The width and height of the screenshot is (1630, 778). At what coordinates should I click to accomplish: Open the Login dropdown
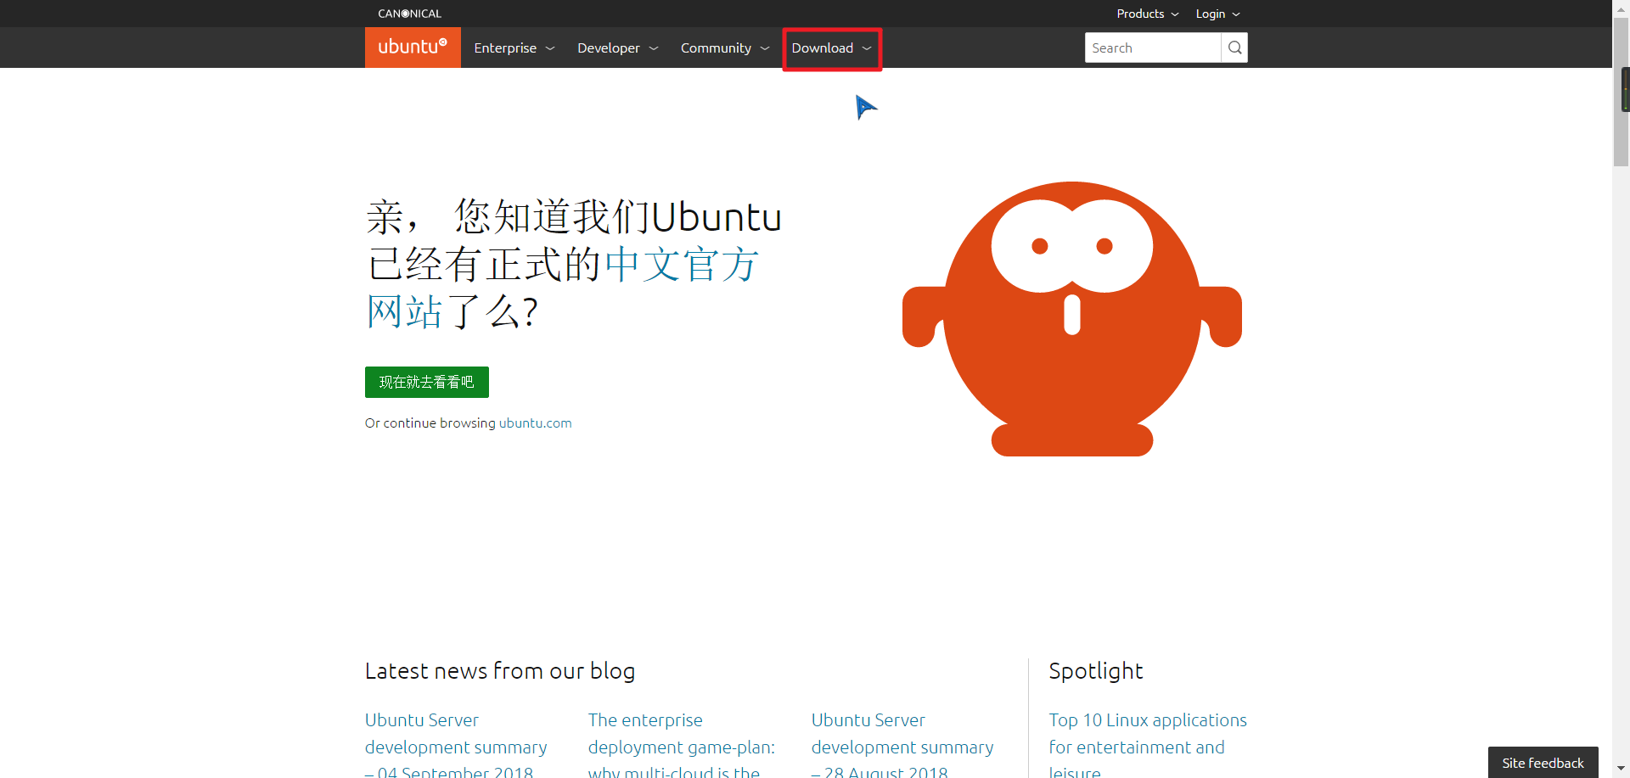pos(1217,14)
